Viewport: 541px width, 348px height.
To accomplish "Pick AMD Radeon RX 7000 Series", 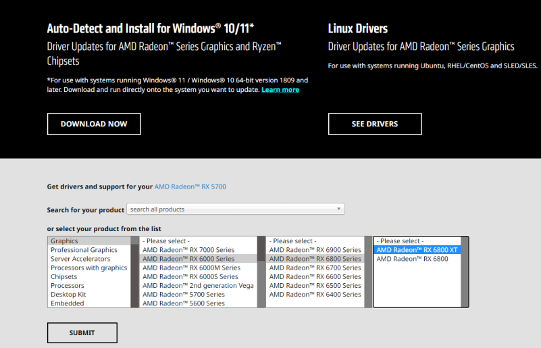I will point(188,250).
